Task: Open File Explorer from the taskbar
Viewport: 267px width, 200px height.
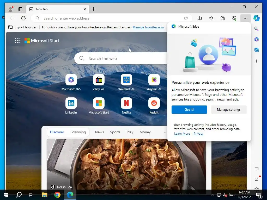Action: click(44, 195)
